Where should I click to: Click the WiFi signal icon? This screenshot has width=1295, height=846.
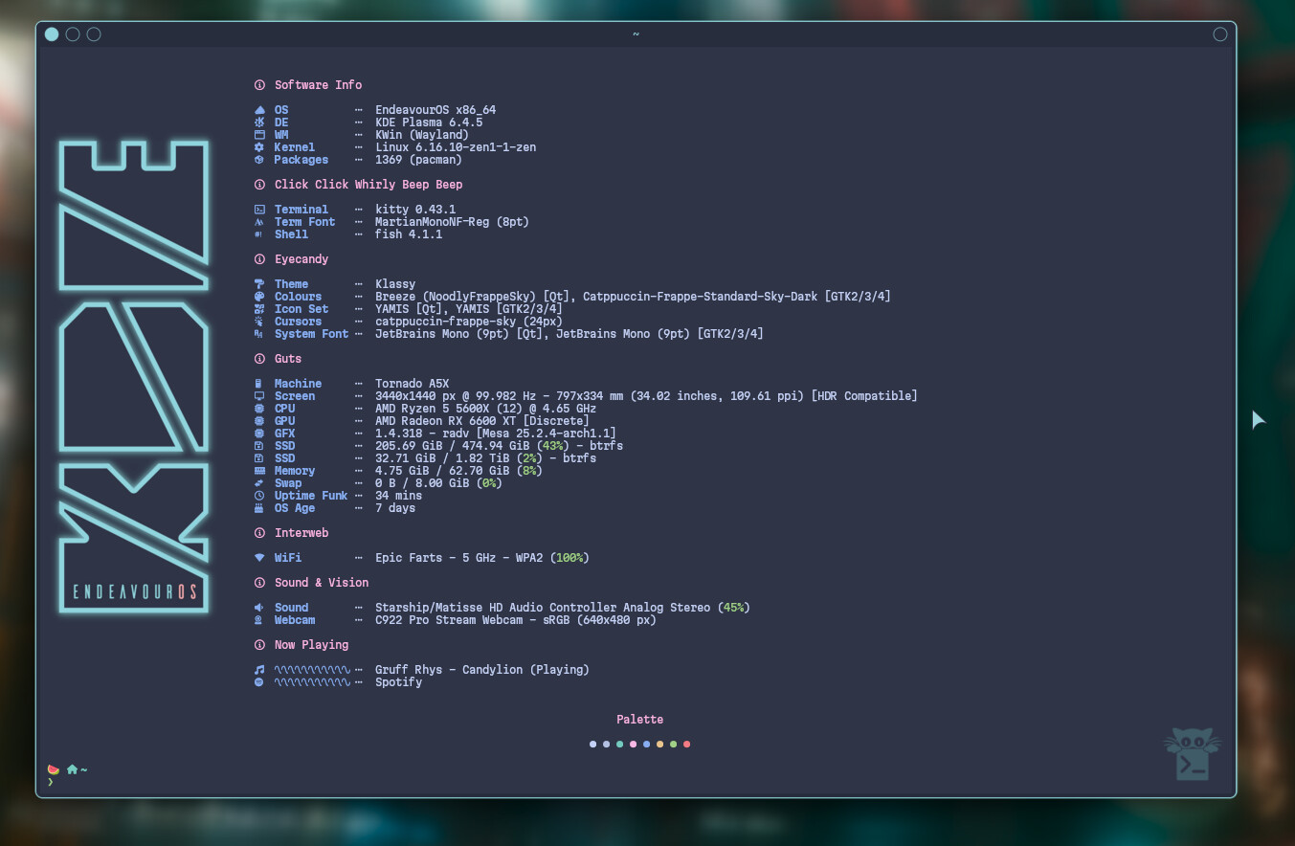259,558
